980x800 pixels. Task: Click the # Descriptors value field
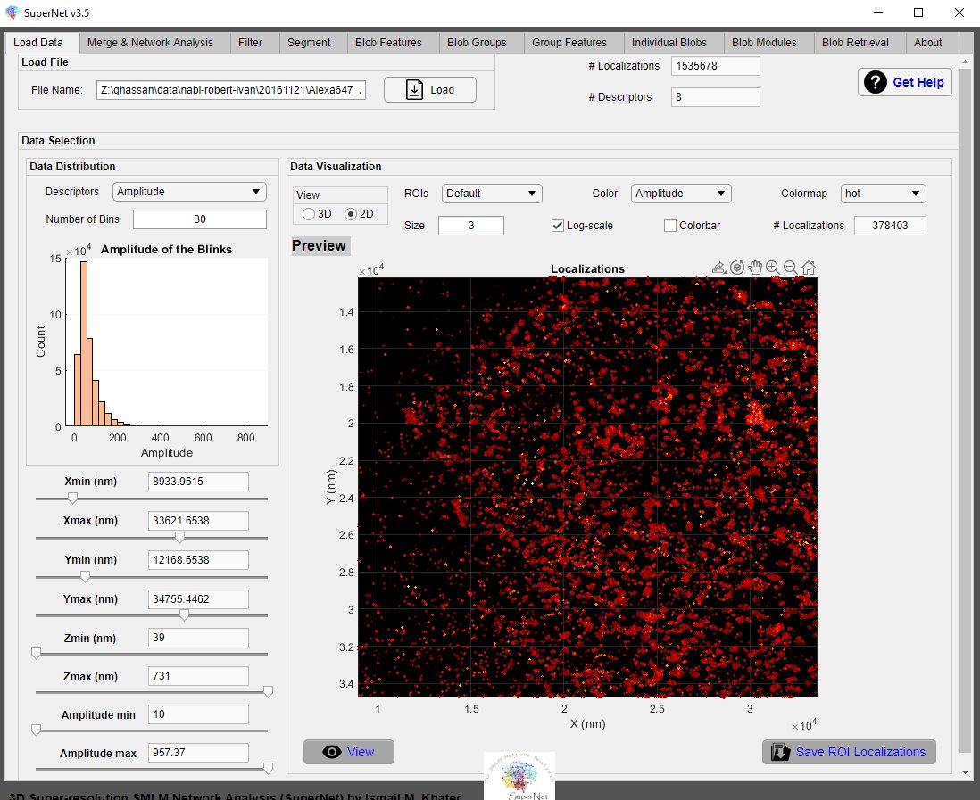[x=716, y=97]
